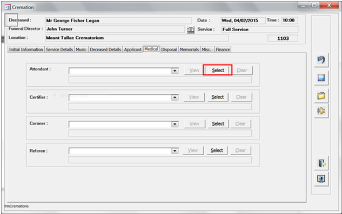Click the grey details box under Attendant
This screenshot has height=214, width=342.
coord(160,80)
